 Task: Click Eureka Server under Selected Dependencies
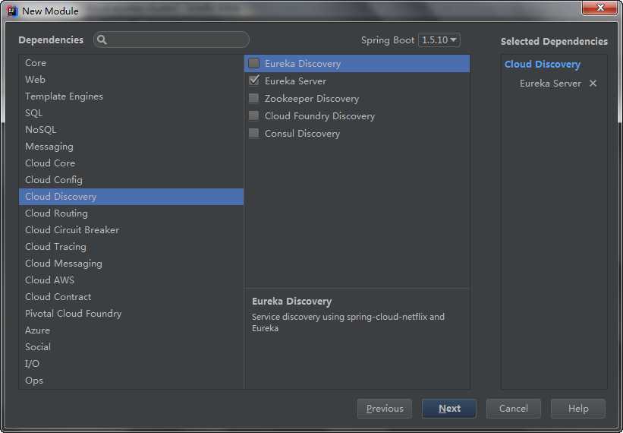pos(550,84)
